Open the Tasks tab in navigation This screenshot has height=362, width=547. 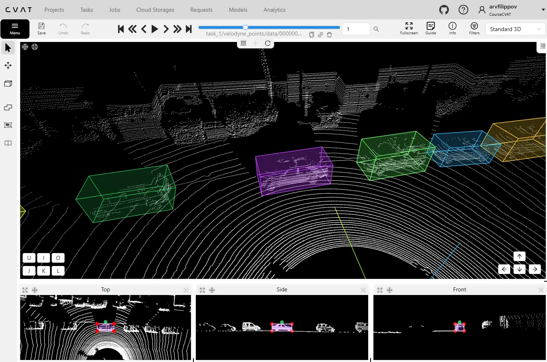point(86,10)
